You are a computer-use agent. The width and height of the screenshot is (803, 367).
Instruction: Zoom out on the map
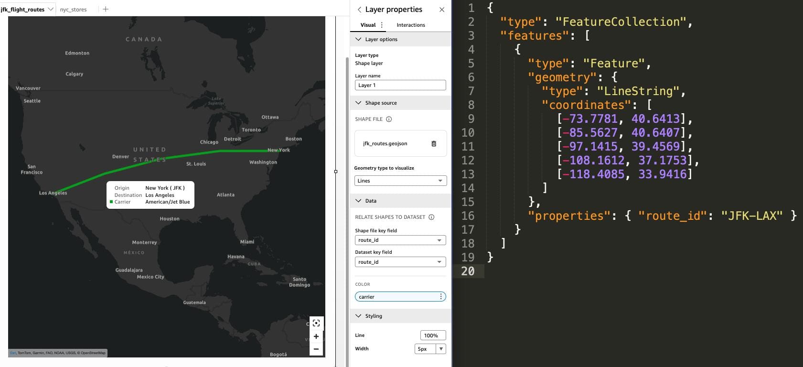tap(316, 349)
